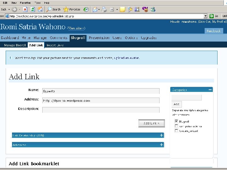
Task: Open the My Profile link
Action: [219, 22]
